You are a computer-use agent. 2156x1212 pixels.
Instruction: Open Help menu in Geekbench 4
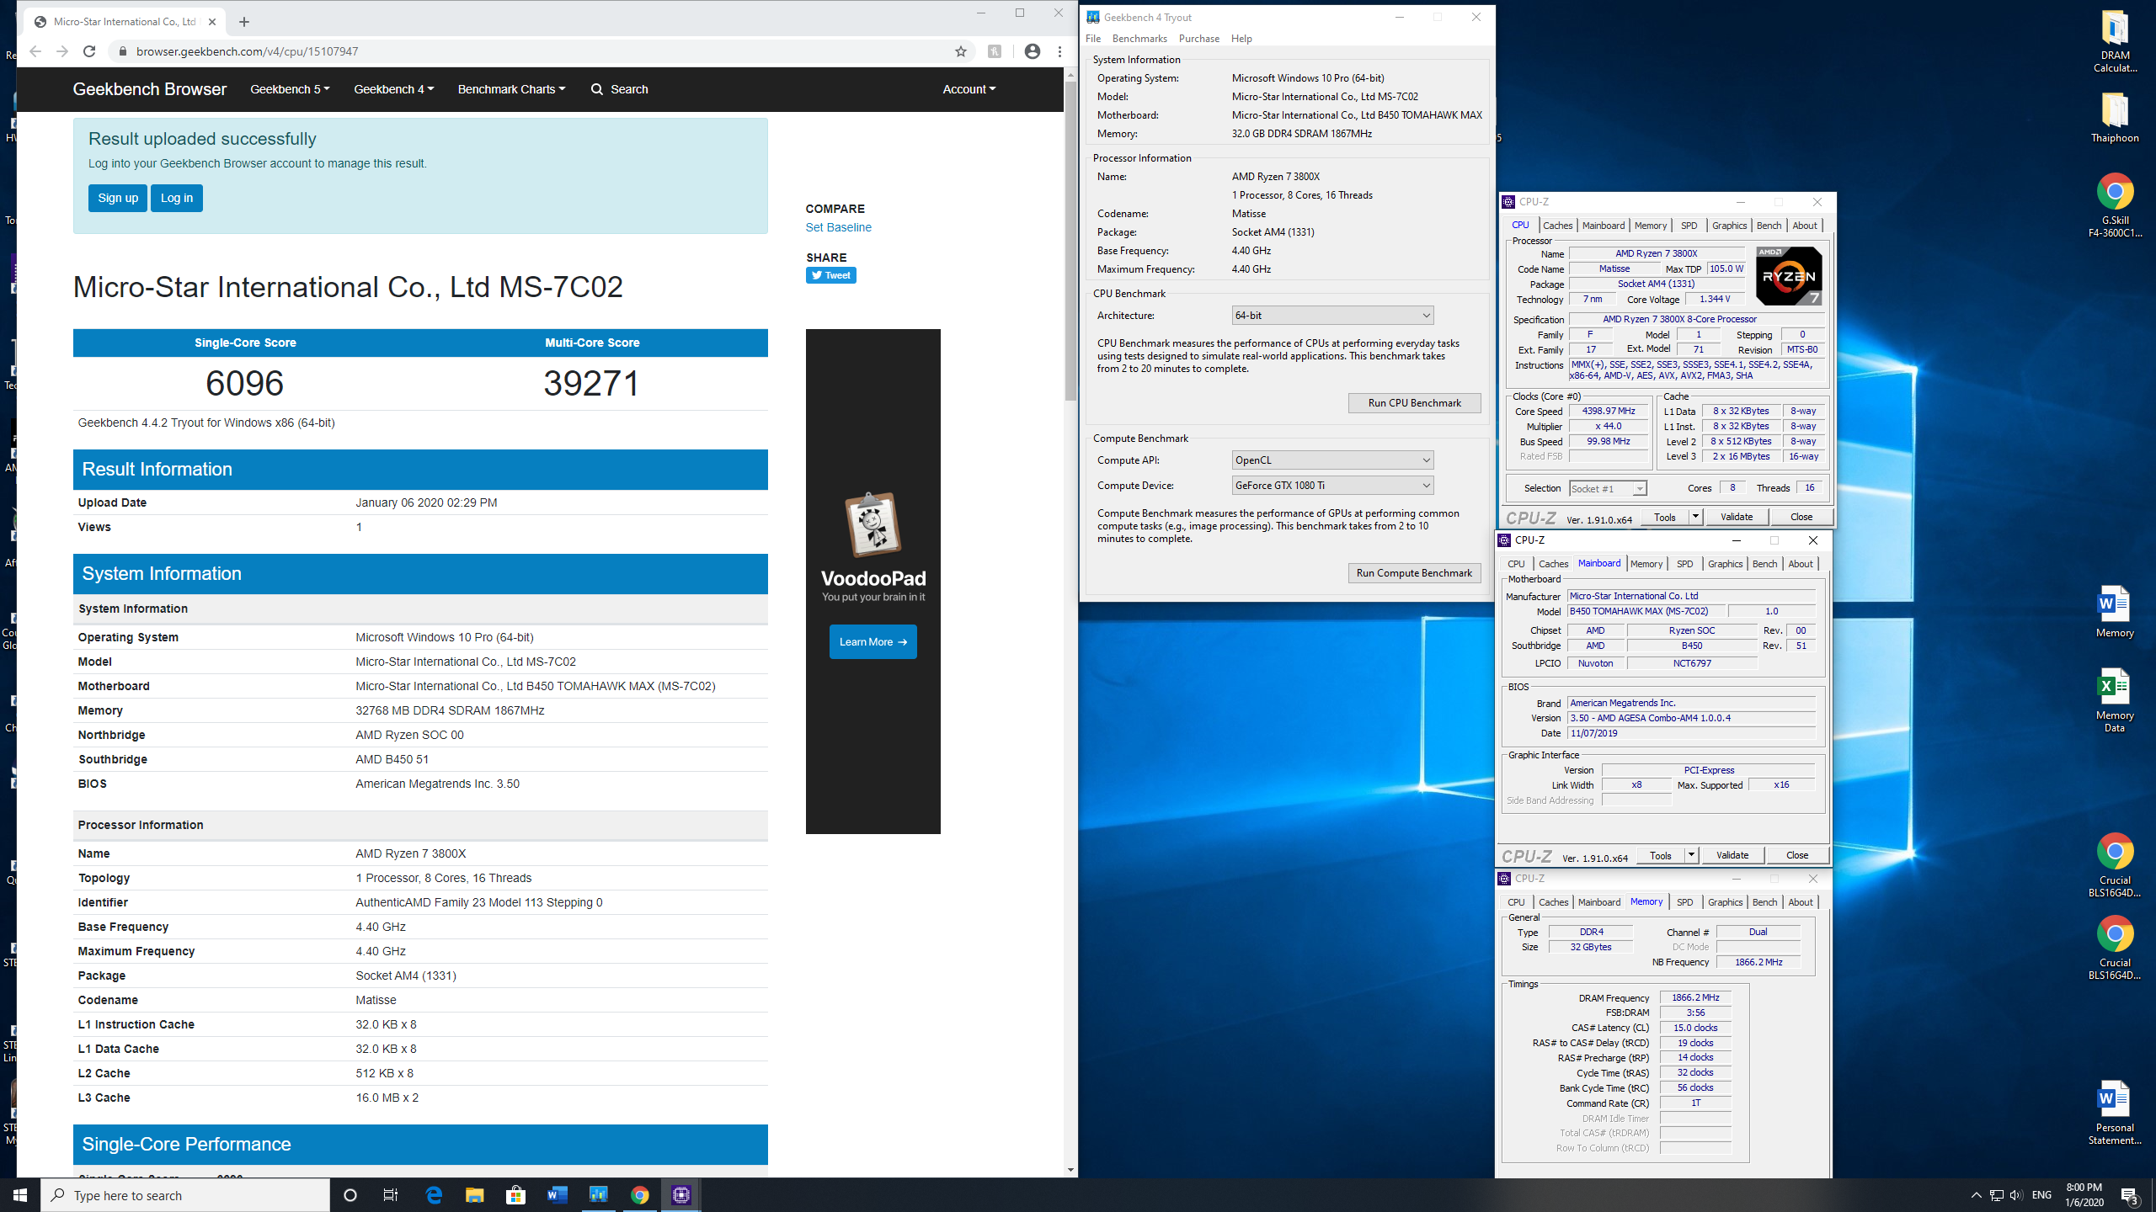click(1241, 39)
